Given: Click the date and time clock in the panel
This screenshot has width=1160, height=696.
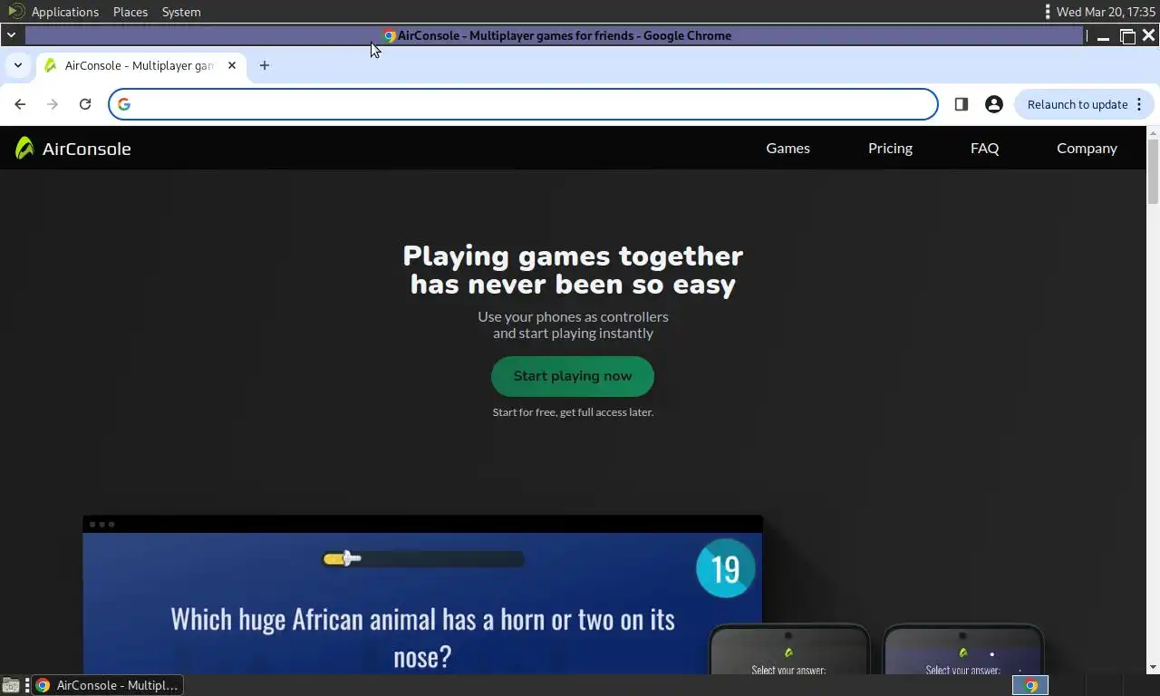Looking at the screenshot, I should point(1106,12).
